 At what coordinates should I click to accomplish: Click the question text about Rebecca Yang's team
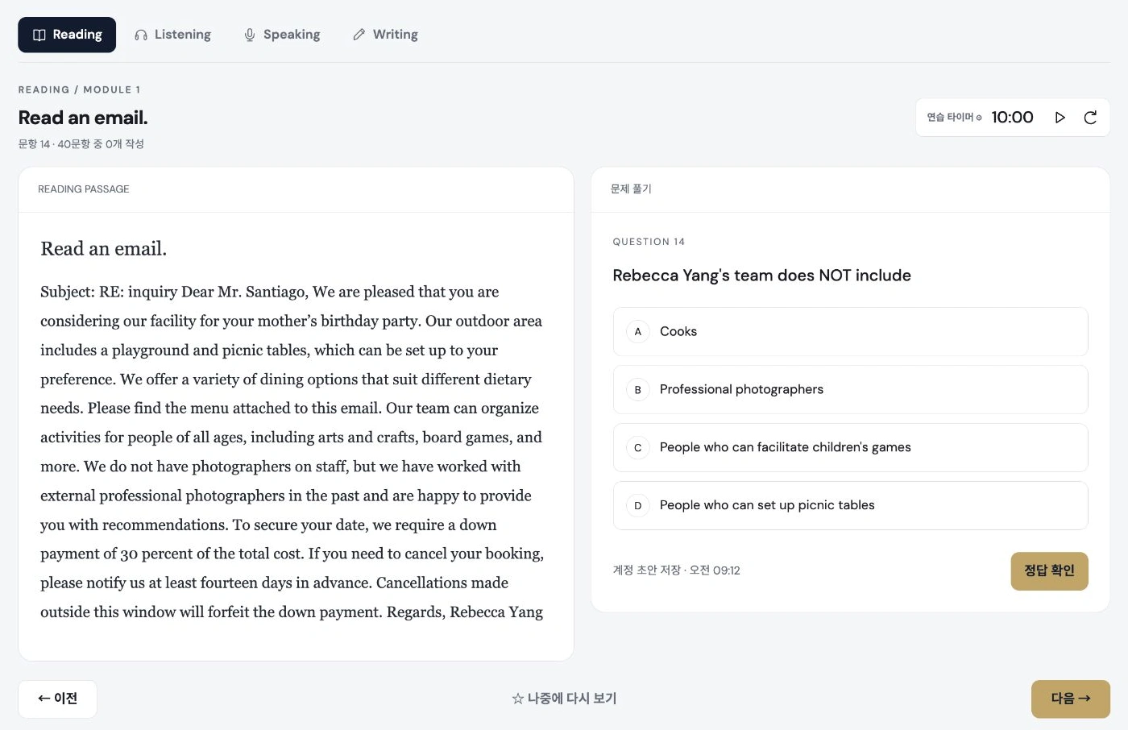(761, 276)
